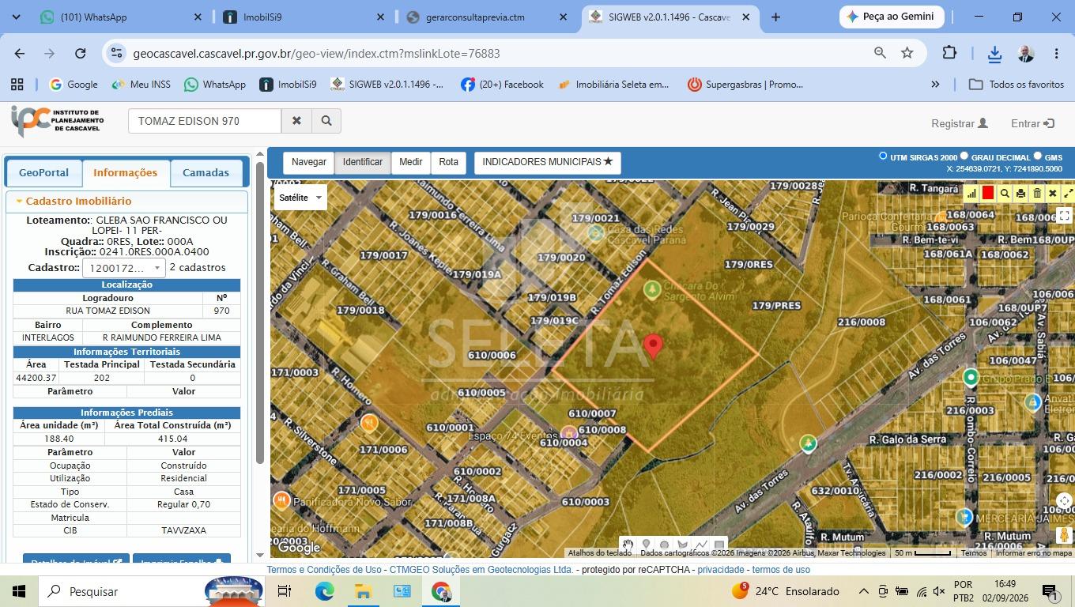Click the Navegar map mode button
This screenshot has width=1075, height=607.
(308, 162)
